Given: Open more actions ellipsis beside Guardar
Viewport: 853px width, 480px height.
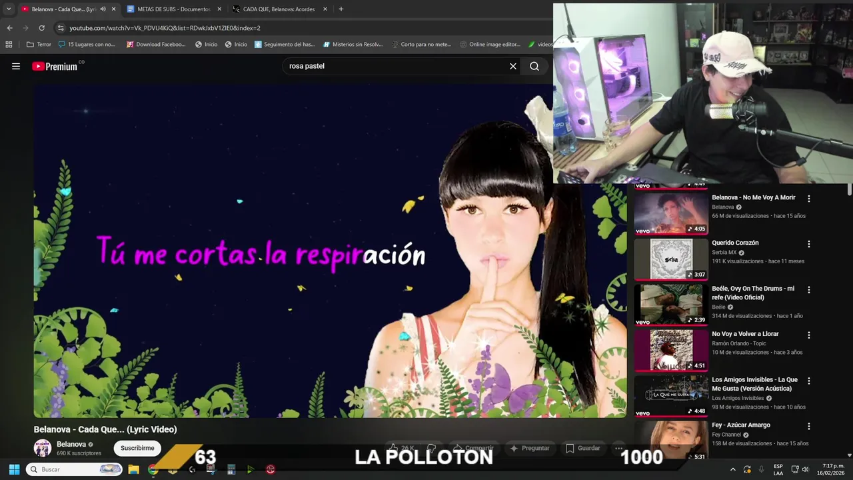Looking at the screenshot, I should [619, 448].
